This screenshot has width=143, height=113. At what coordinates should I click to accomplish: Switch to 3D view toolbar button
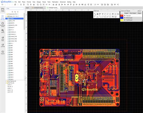(49, 5)
